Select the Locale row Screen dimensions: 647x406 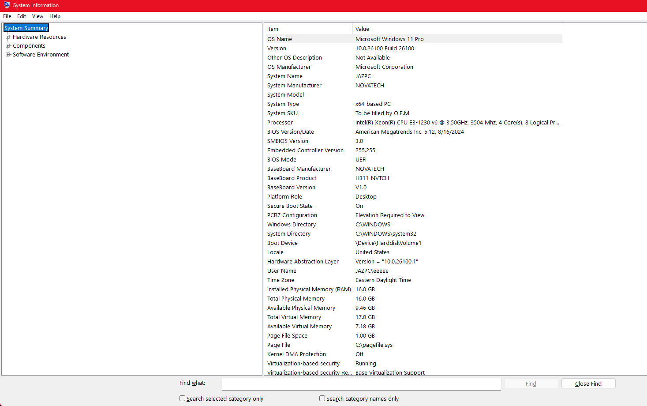414,252
